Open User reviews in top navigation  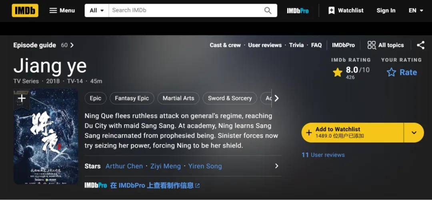point(265,45)
